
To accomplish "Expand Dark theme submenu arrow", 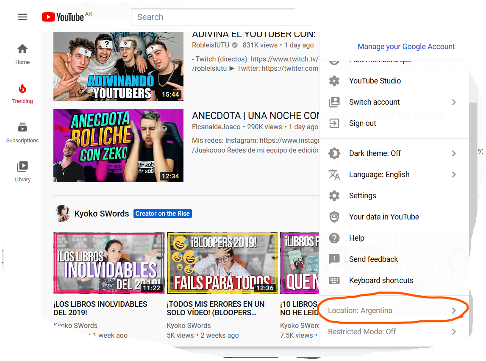I will point(454,153).
